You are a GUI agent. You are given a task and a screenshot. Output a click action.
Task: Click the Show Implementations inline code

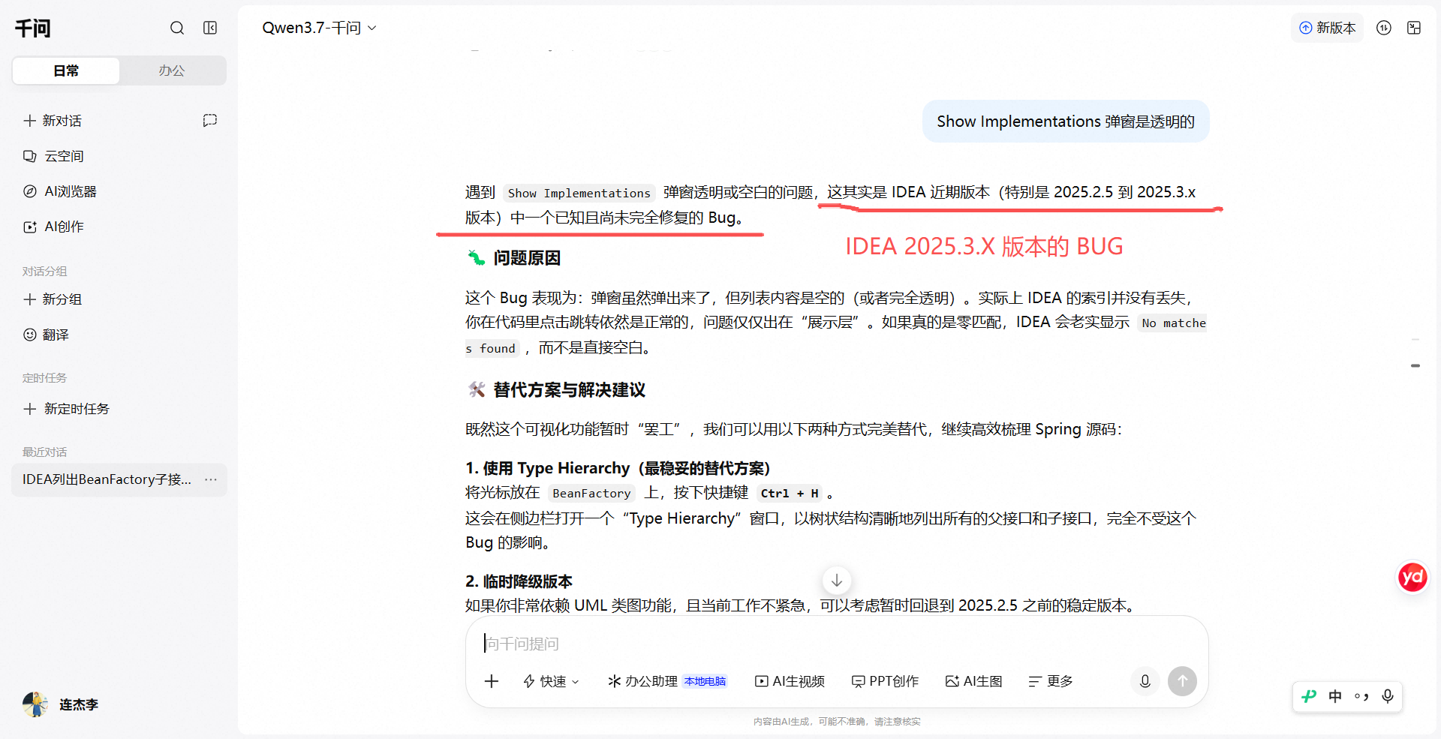pyautogui.click(x=579, y=194)
